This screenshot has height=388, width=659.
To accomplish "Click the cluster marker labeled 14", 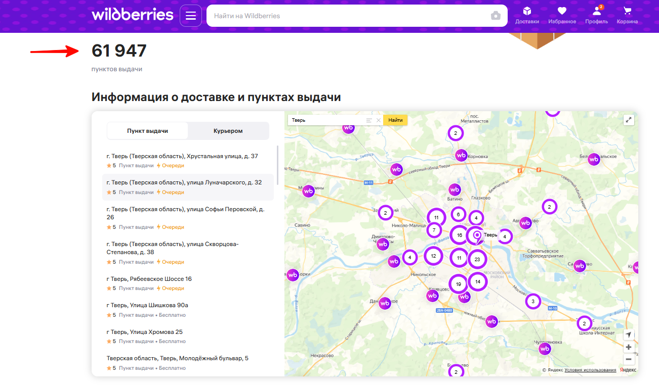I will coord(478,281).
